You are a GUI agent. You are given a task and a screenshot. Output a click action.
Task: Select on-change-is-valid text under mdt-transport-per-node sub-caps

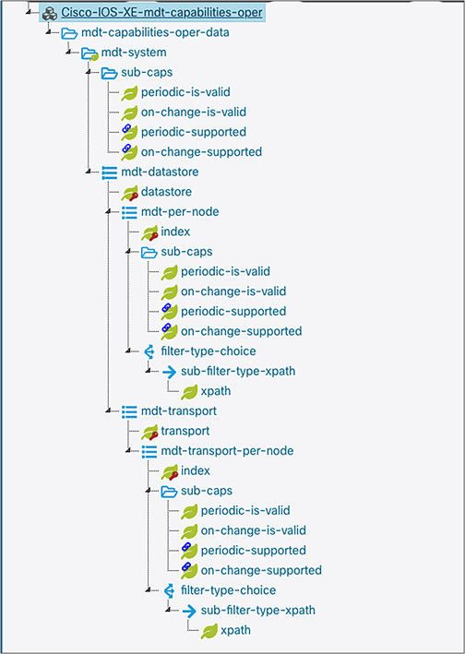[x=254, y=530]
